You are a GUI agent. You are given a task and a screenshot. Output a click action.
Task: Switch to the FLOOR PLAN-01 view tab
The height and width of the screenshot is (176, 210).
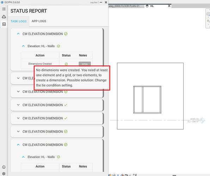click(124, 6)
